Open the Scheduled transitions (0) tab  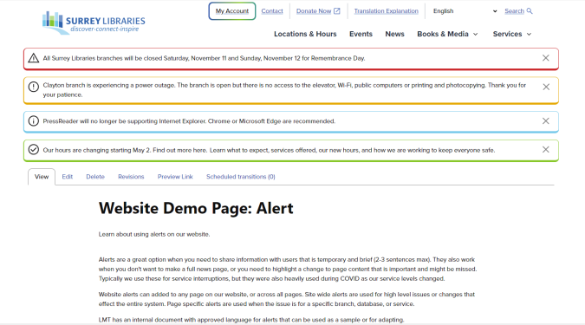click(241, 177)
